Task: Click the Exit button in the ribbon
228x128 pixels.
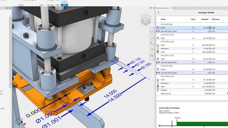Action: click(64, 5)
